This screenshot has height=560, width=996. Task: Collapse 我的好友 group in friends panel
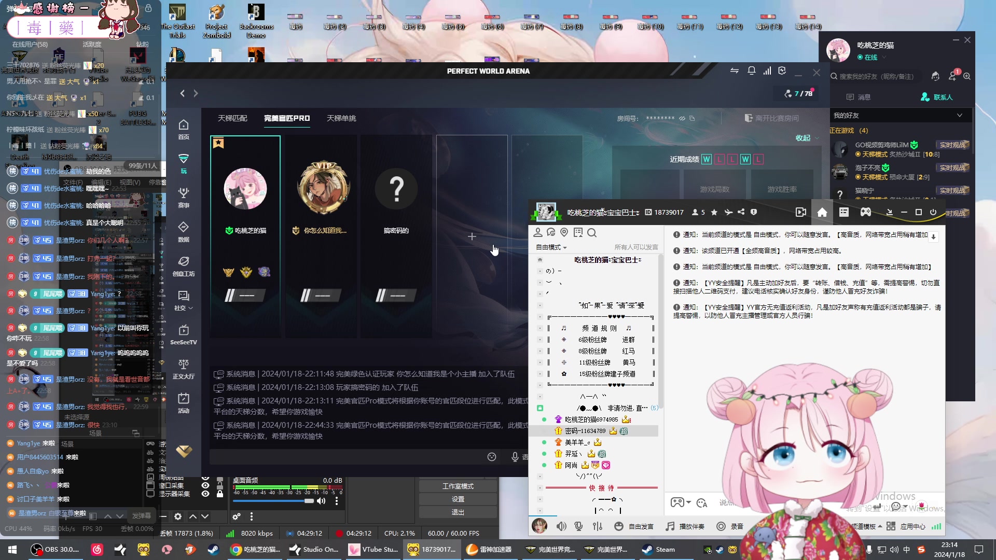pos(959,115)
